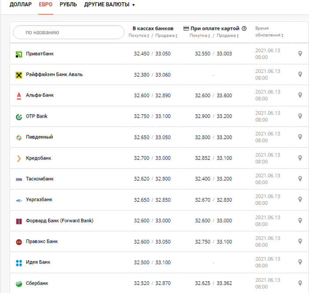Open map location for Кредобанк

[x=300, y=158]
